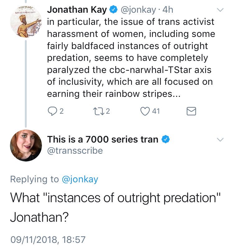Like Jonathan Kay's tweet with heart icon

pos(145,111)
